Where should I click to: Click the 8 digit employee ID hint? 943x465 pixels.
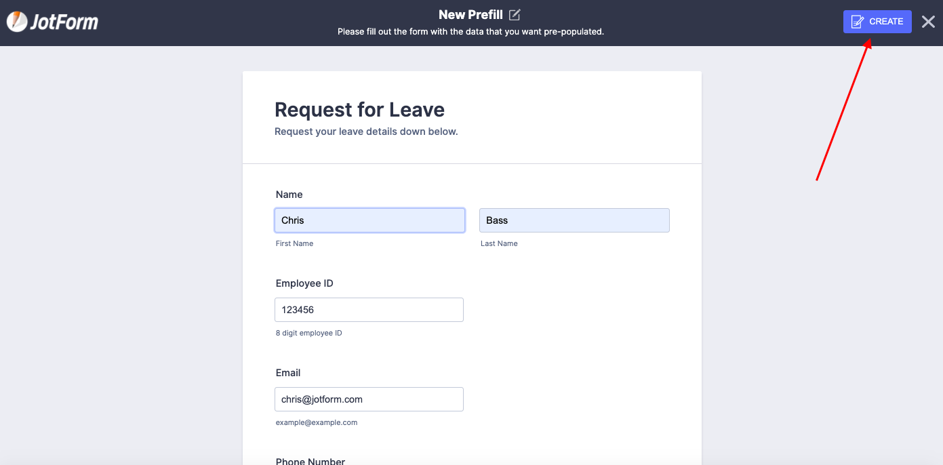click(308, 333)
